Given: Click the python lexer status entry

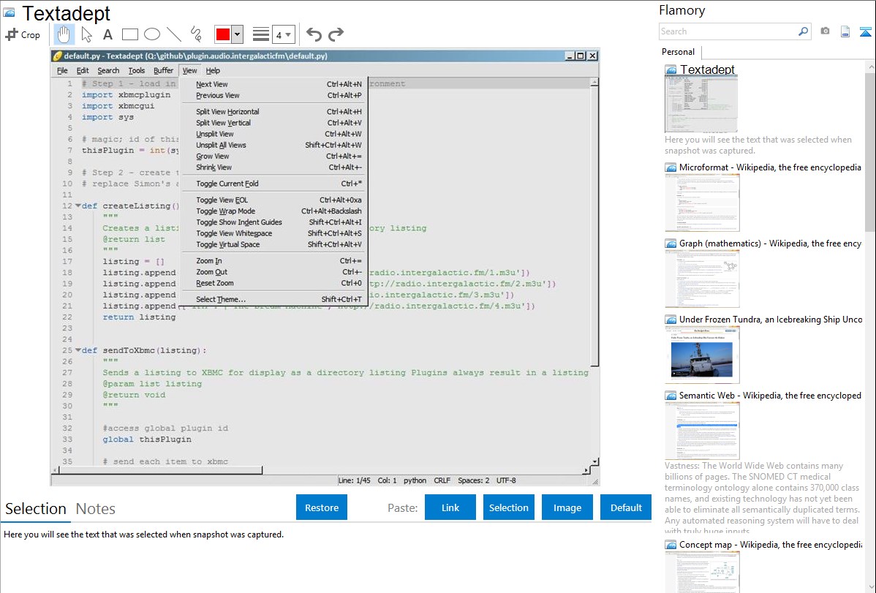Looking at the screenshot, I should (415, 480).
